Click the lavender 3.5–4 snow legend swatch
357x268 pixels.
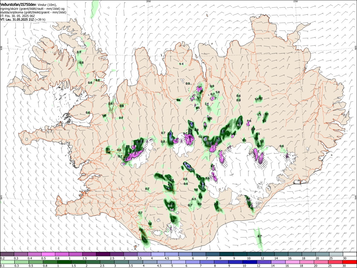click(x=144, y=254)
